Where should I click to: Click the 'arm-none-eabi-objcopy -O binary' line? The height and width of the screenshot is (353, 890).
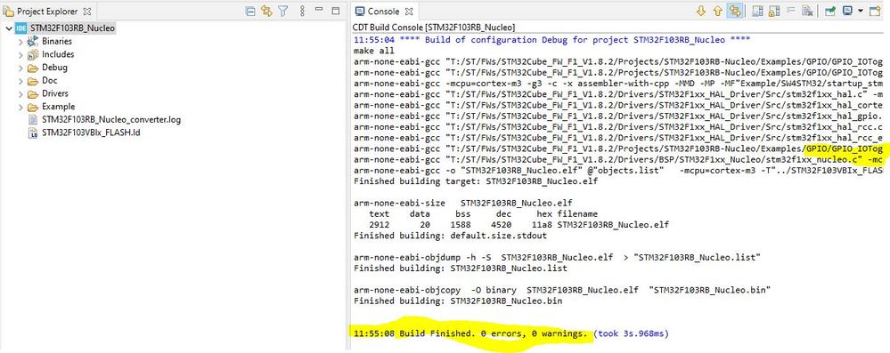(x=562, y=290)
